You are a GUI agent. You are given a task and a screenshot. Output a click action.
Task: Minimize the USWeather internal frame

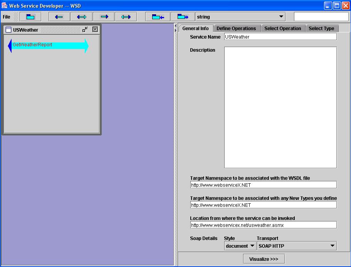pos(85,29)
